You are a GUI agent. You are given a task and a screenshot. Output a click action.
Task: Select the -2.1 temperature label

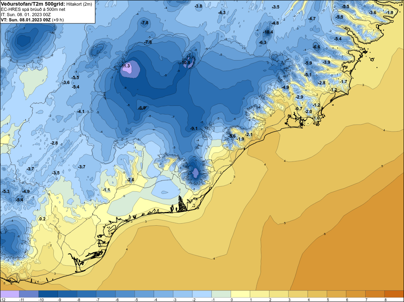[248, 134]
